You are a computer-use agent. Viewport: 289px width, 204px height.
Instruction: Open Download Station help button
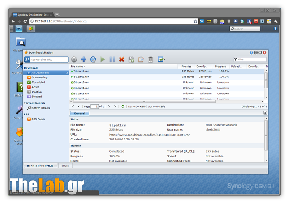pos(251,52)
